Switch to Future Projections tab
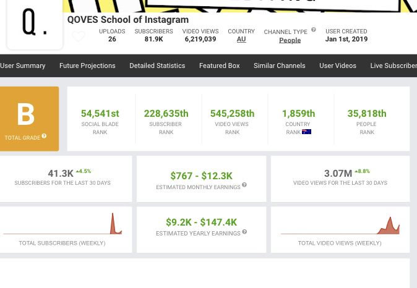The height and width of the screenshot is (288, 417). (87, 66)
